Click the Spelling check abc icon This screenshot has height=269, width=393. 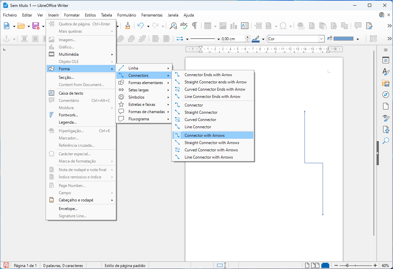pyautogui.click(x=184, y=26)
